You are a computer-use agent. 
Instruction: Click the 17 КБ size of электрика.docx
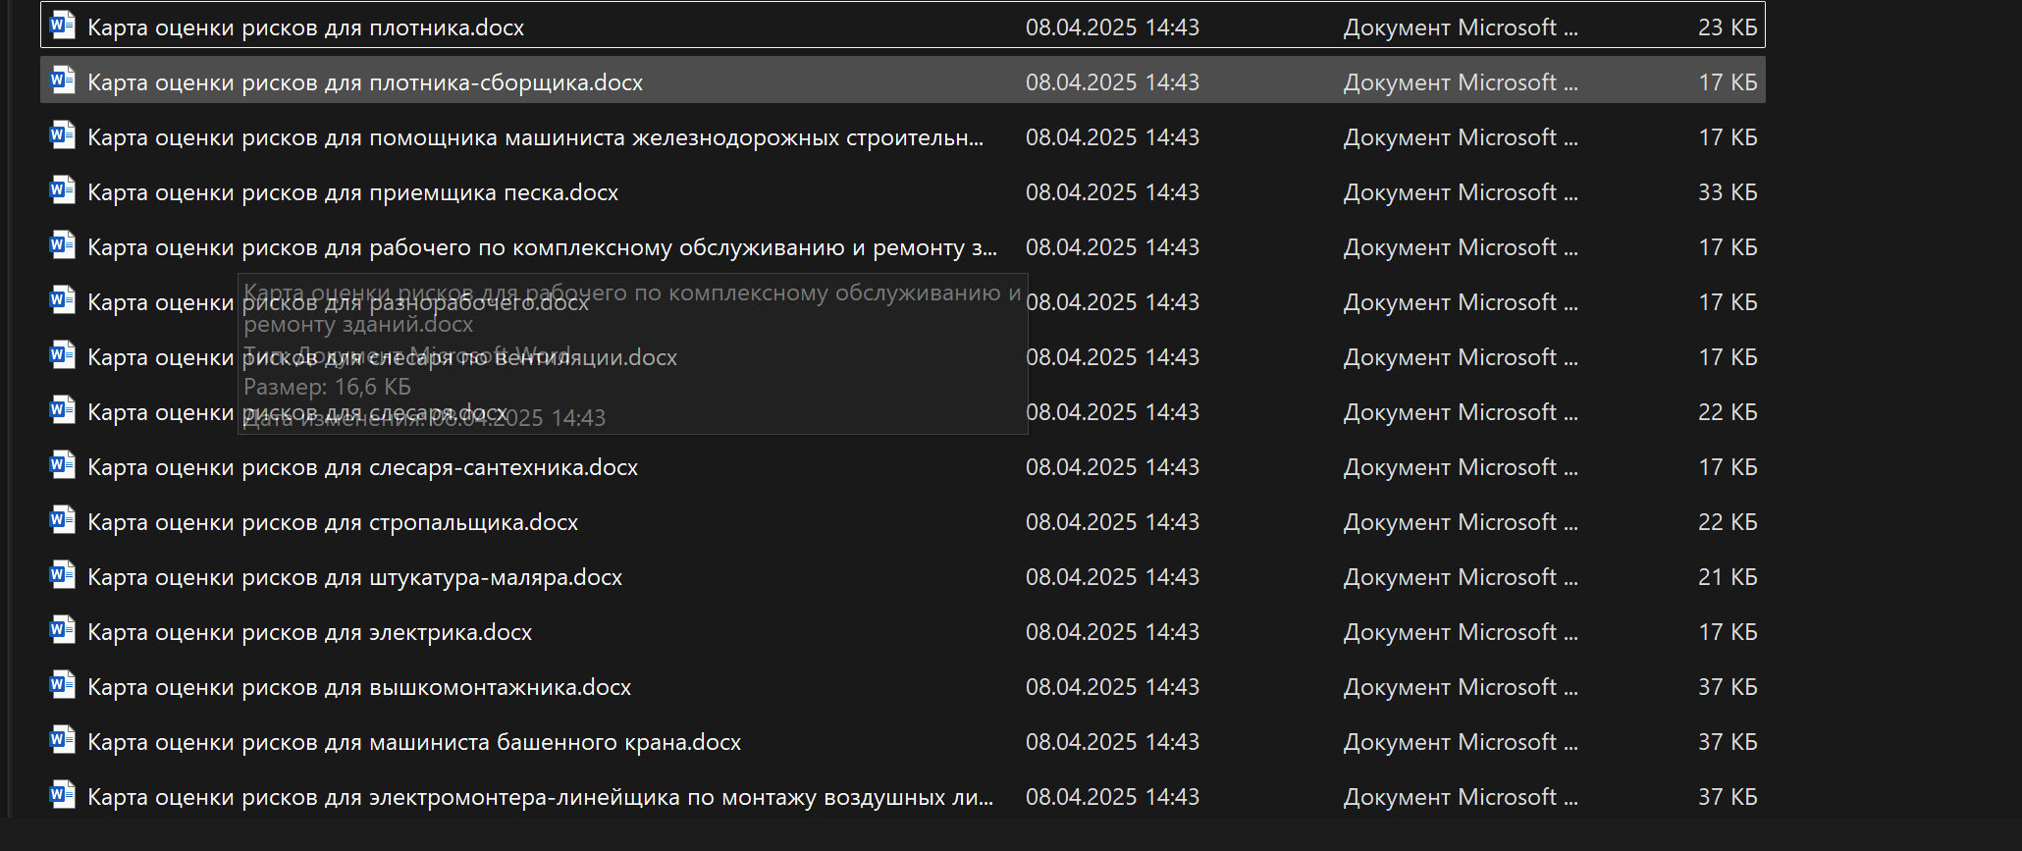[1728, 632]
